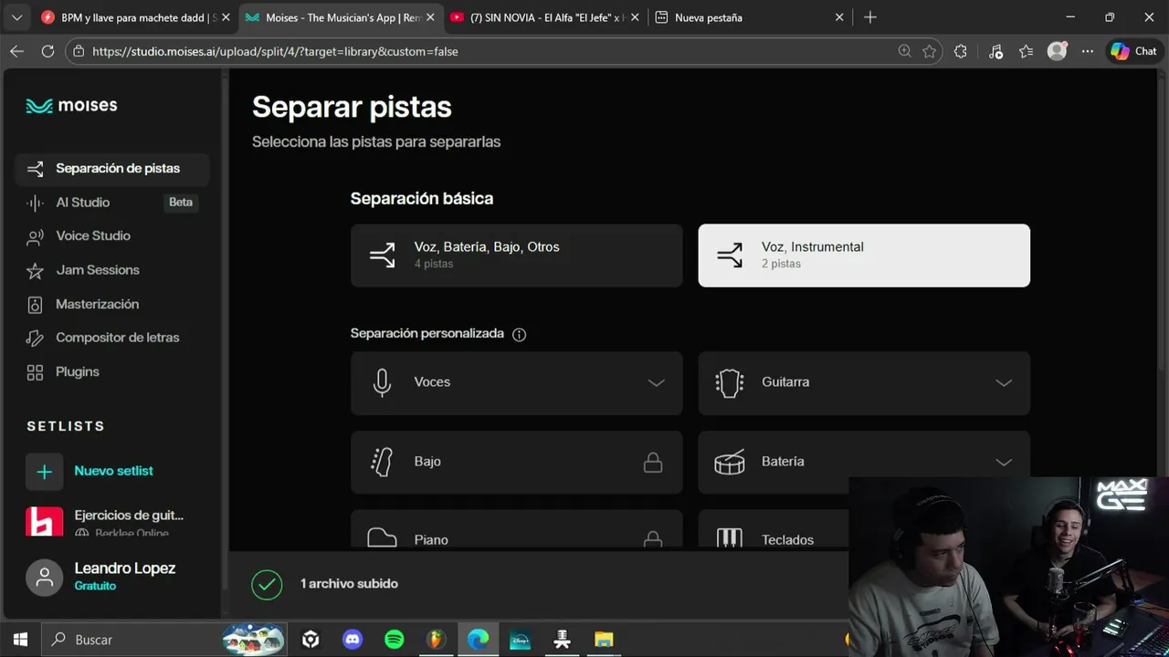
Task: Go back in the browser
Action: 16,51
